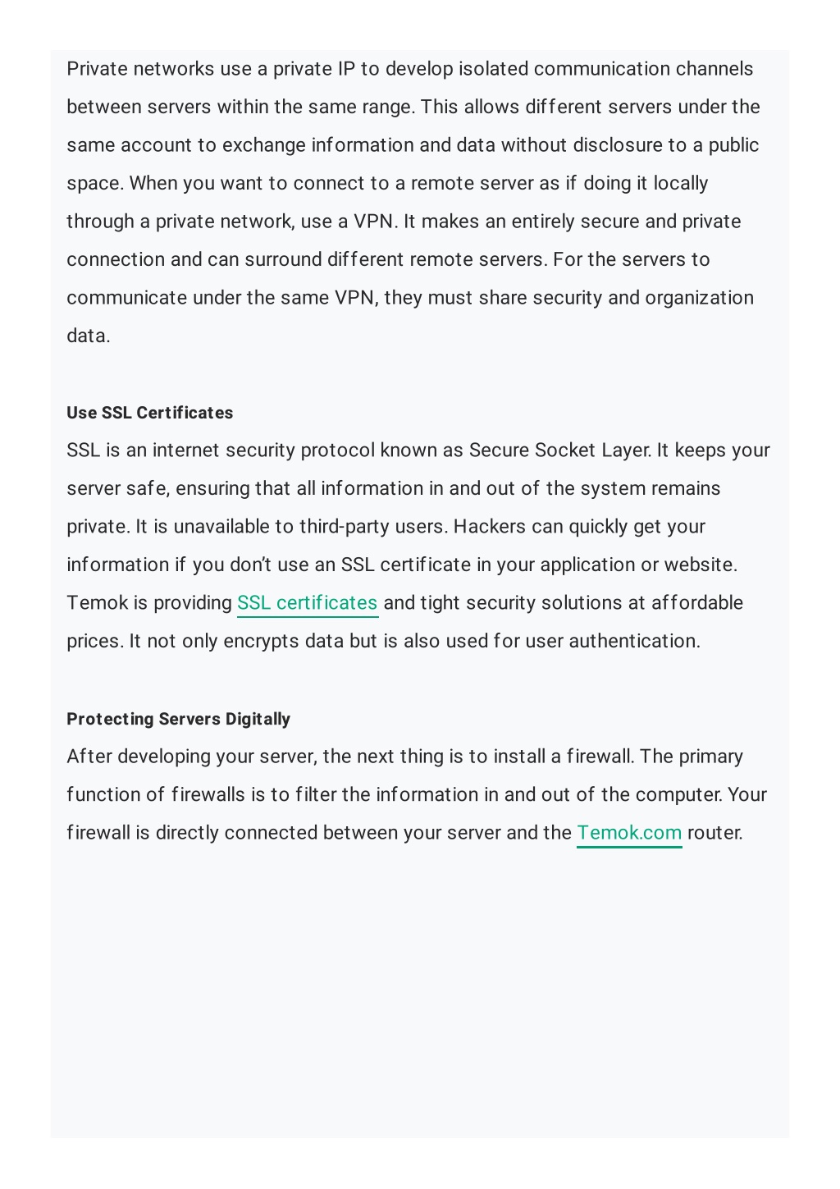Click the word 'router.' after Temok.com
840x1189 pixels.
[x=715, y=833]
